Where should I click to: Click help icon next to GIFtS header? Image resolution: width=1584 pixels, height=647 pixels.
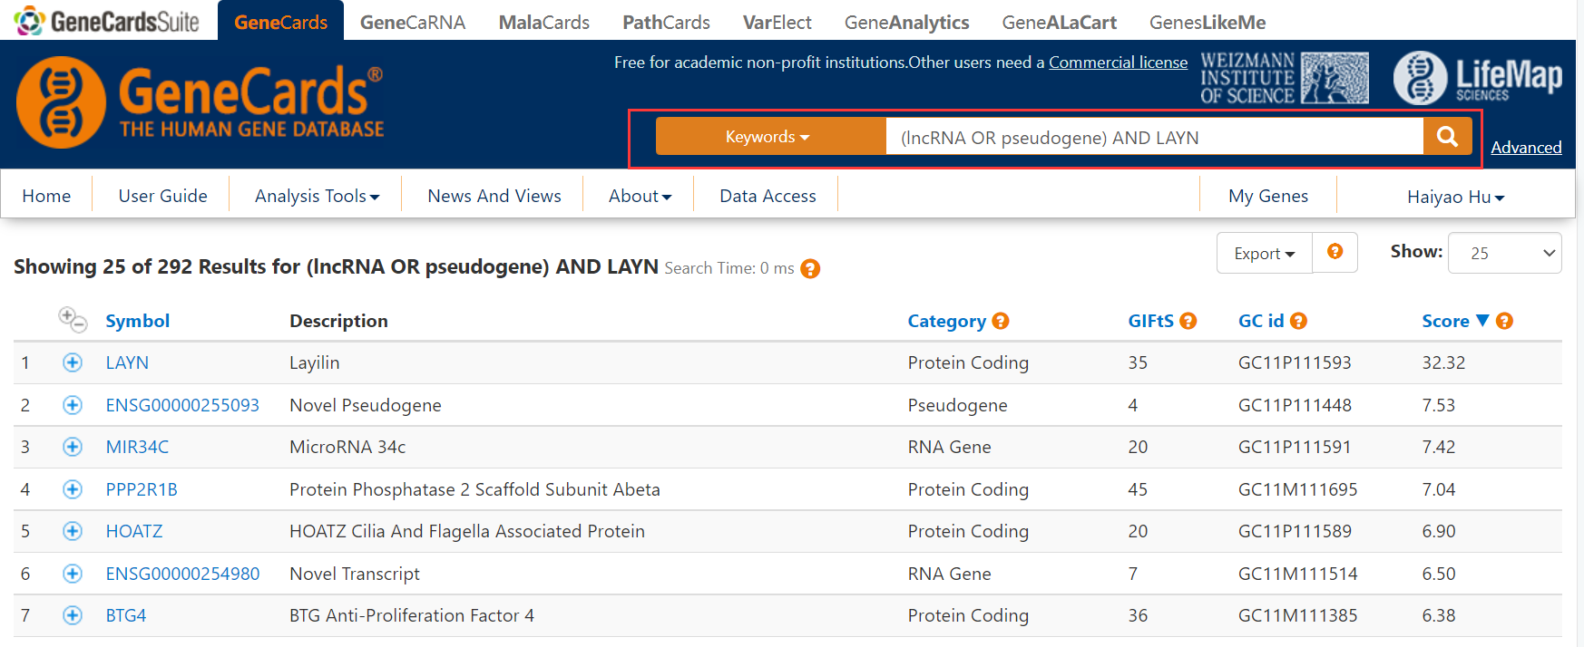tap(1188, 321)
